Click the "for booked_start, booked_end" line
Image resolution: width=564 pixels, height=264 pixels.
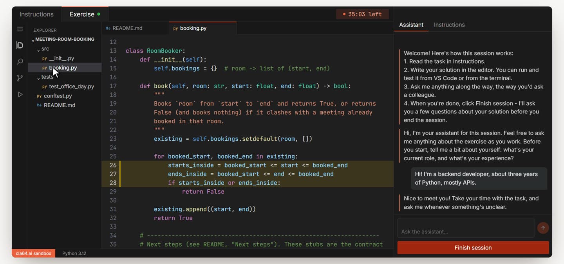[226, 156]
